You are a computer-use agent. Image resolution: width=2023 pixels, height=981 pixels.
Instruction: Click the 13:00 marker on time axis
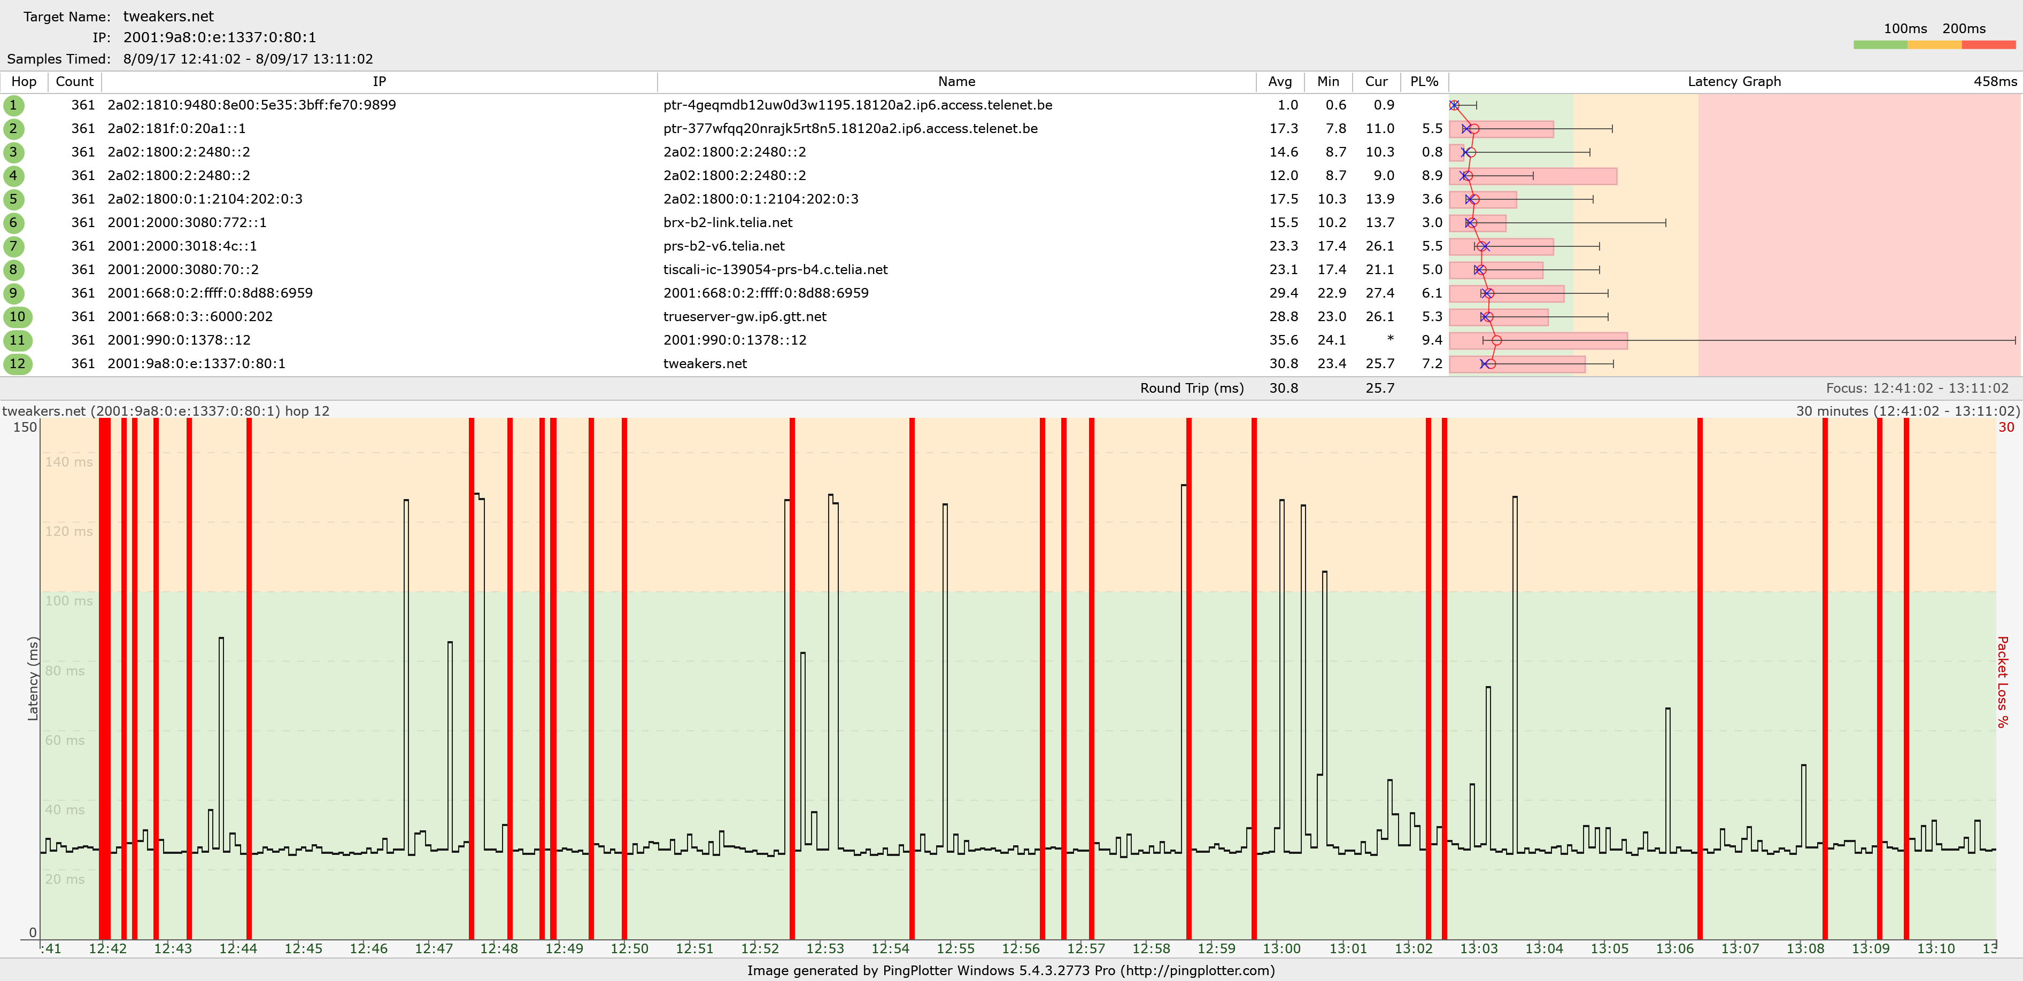1281,948
